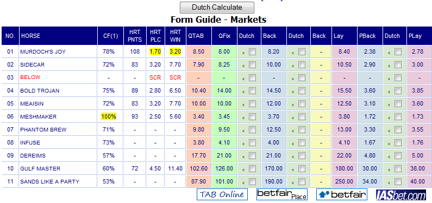
Task: Open the MESHMAKER horse link
Action: click(x=38, y=117)
